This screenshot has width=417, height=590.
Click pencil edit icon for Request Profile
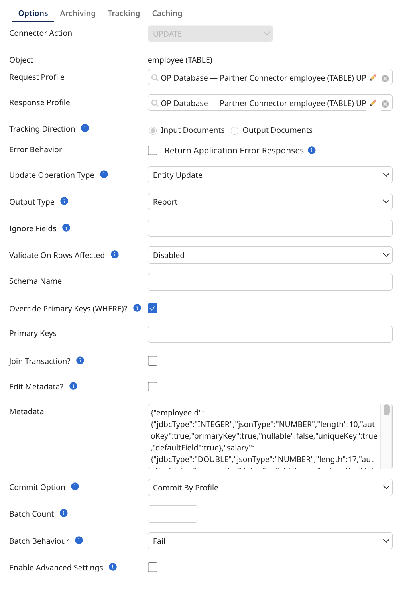pos(373,77)
